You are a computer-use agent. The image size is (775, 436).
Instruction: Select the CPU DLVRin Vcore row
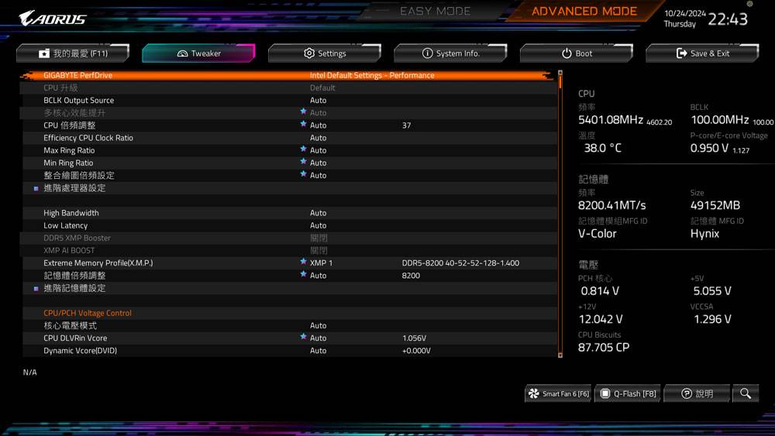pos(288,338)
